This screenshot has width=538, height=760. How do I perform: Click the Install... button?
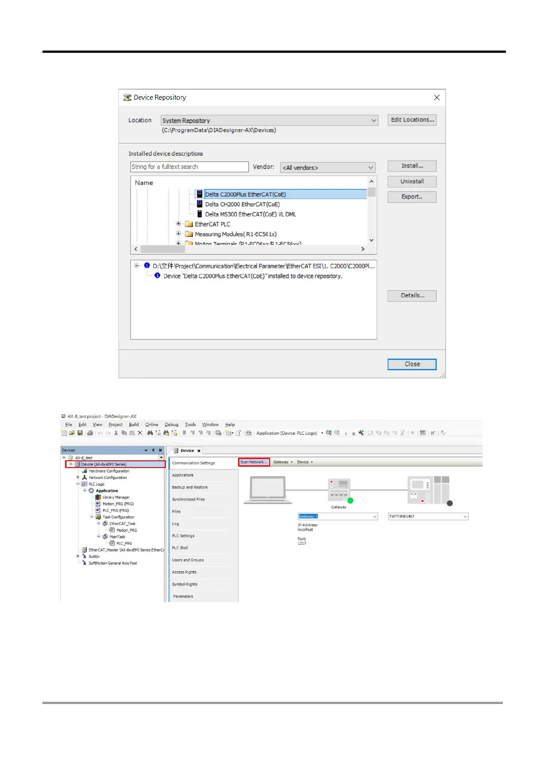412,166
